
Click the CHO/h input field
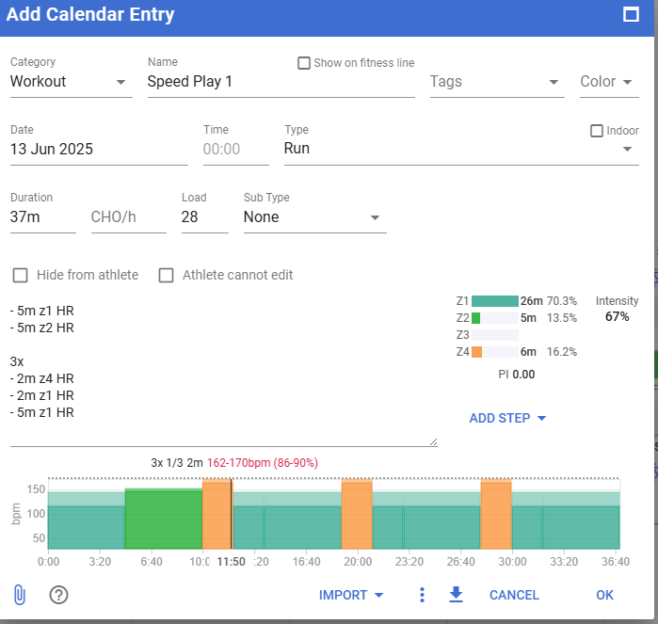pyautogui.click(x=128, y=217)
